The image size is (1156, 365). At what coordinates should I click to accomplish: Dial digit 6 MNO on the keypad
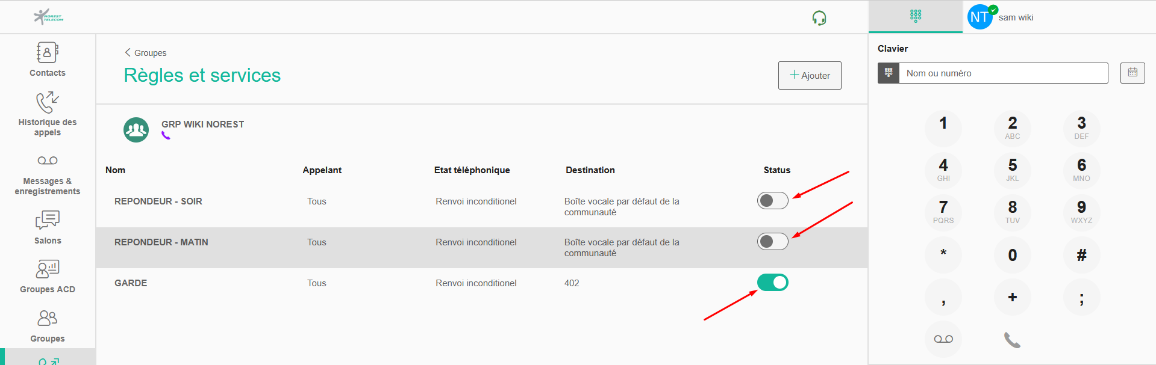(x=1081, y=170)
